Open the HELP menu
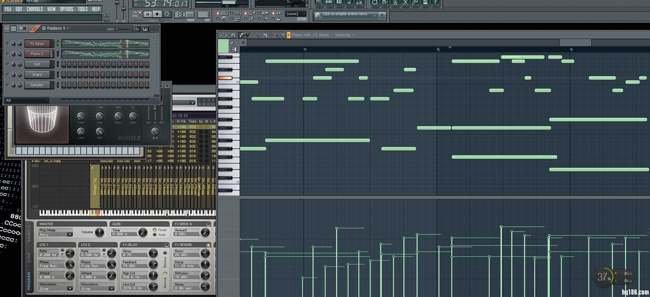This screenshot has height=297, width=650. (x=96, y=9)
